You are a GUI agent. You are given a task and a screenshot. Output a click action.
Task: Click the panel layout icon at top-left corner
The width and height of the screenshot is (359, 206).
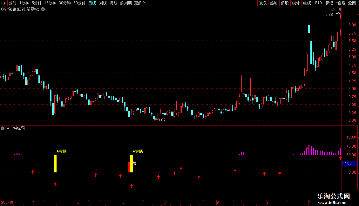tap(3, 3)
